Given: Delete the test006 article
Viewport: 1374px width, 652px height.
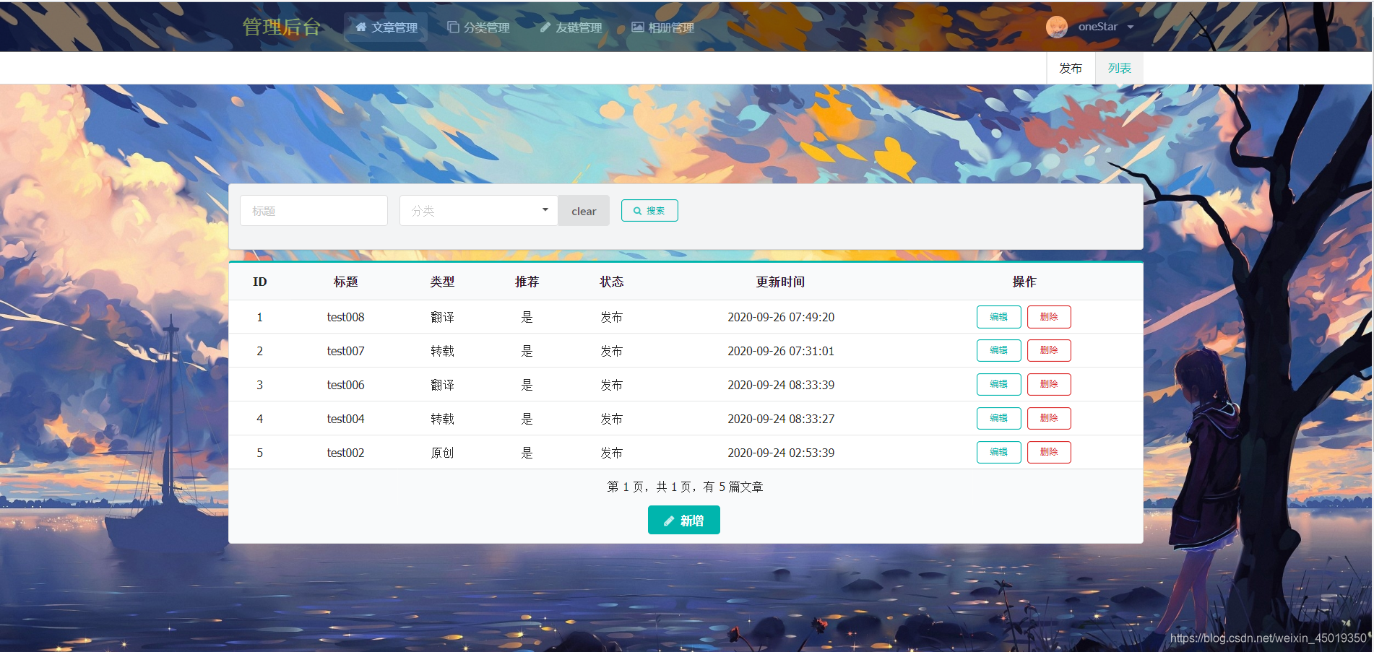Looking at the screenshot, I should point(1049,384).
